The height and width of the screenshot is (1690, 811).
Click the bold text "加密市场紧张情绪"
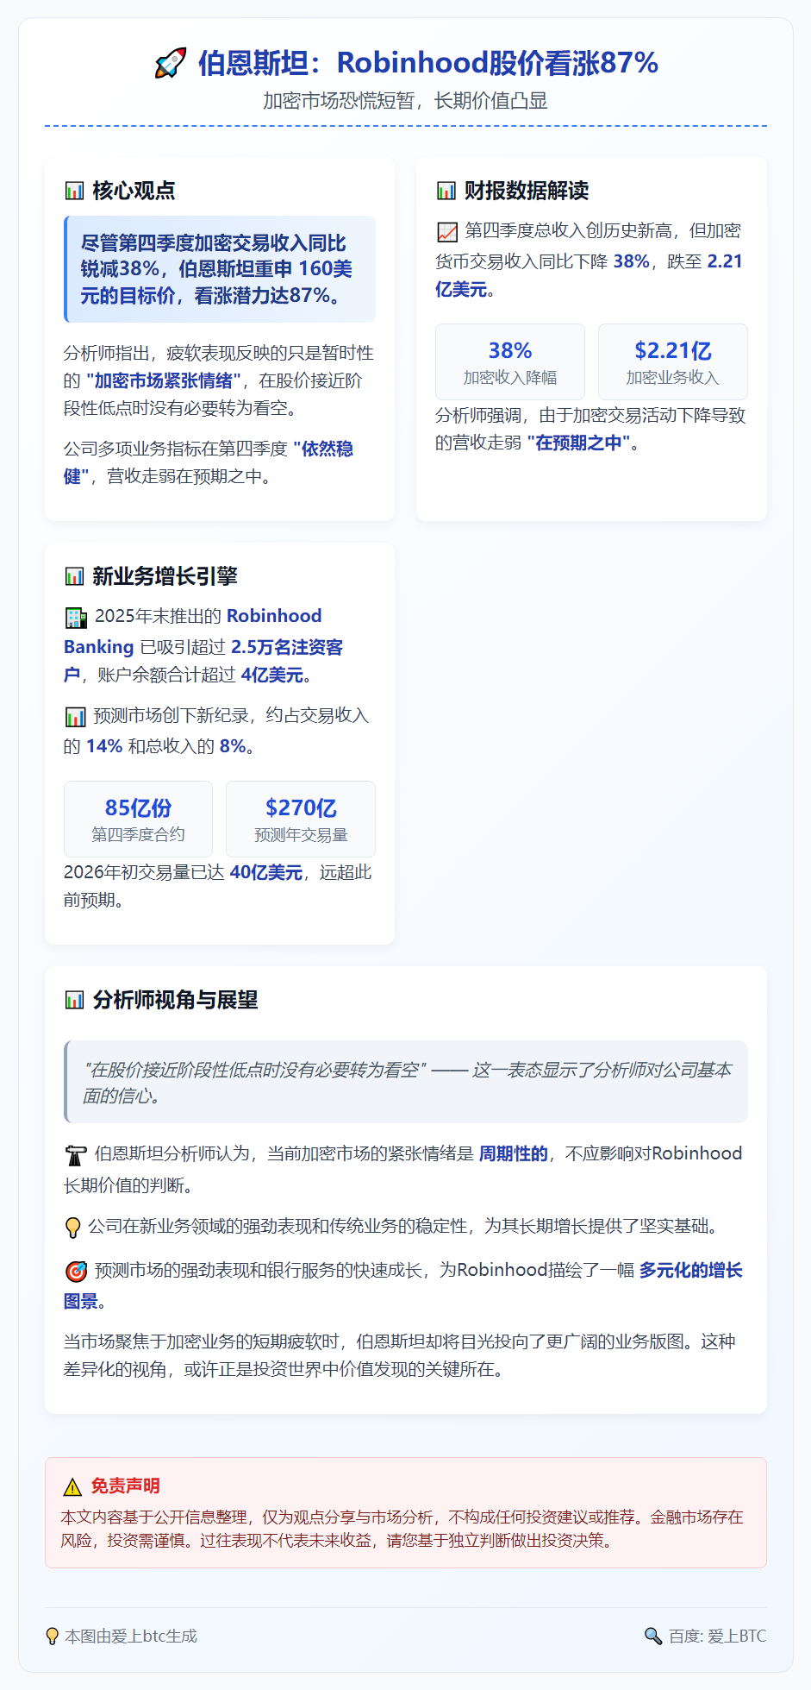click(x=164, y=380)
